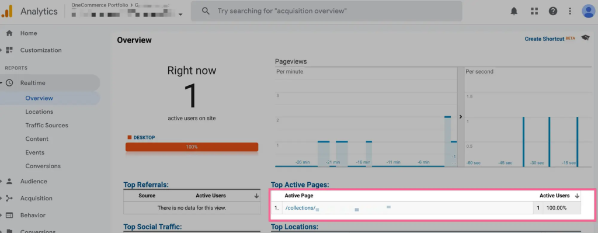The width and height of the screenshot is (598, 233).
Task: Open Top Active Pages heading link
Action: (x=300, y=185)
